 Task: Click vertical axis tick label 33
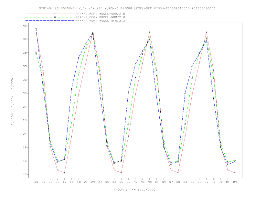click(x=25, y=80)
